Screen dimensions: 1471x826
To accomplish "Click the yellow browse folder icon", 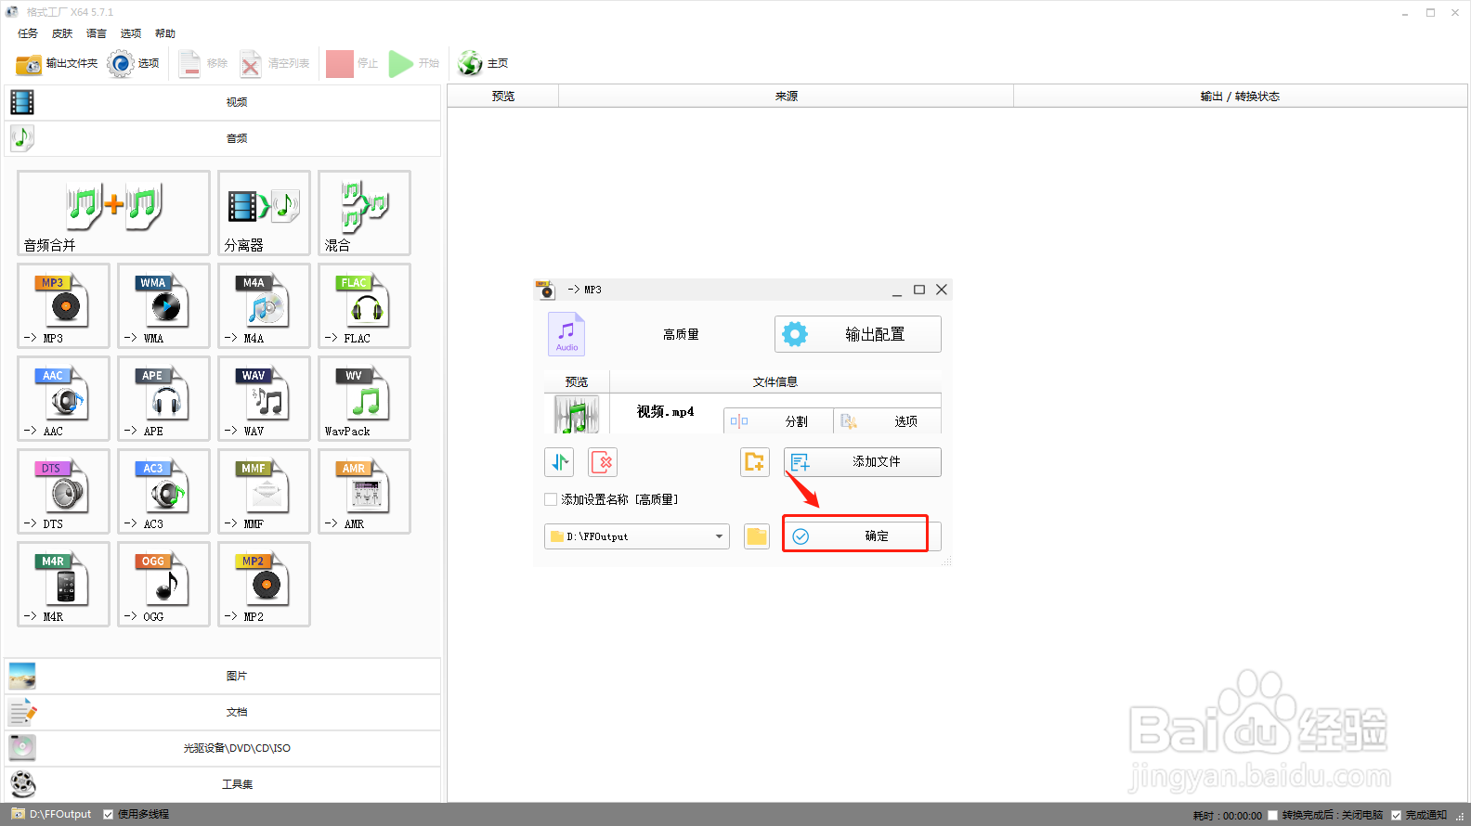I will (x=757, y=536).
